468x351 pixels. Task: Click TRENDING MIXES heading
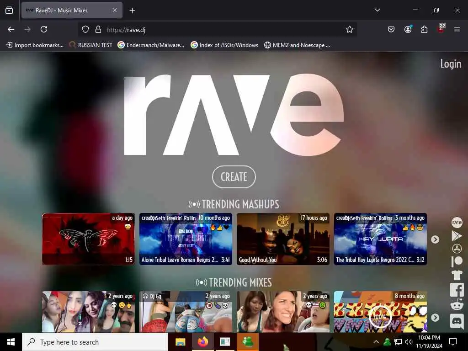[234, 282]
